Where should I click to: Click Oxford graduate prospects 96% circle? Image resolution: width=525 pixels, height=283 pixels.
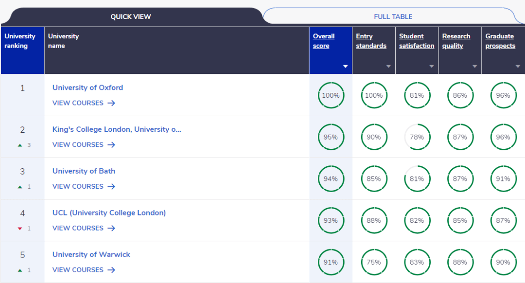[x=503, y=95]
